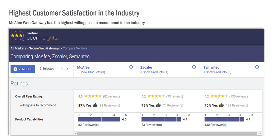Remove Symantec using its minus circle icon
272x139 pixels.
pos(257,67)
